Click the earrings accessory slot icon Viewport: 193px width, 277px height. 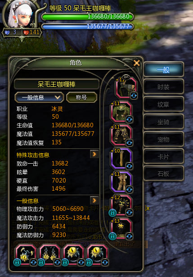(50, 255)
